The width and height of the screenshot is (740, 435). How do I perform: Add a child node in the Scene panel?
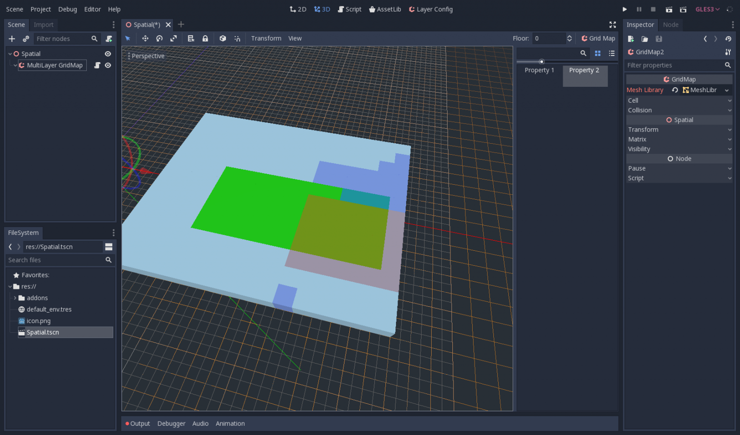pyautogui.click(x=12, y=39)
